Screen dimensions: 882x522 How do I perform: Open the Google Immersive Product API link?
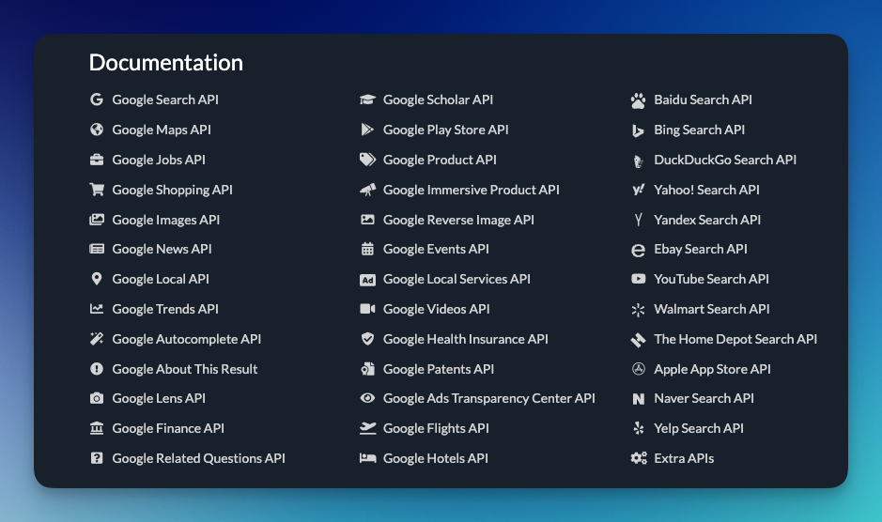click(472, 190)
